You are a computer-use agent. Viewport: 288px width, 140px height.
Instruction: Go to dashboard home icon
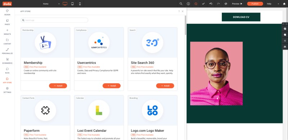coord(284,4)
